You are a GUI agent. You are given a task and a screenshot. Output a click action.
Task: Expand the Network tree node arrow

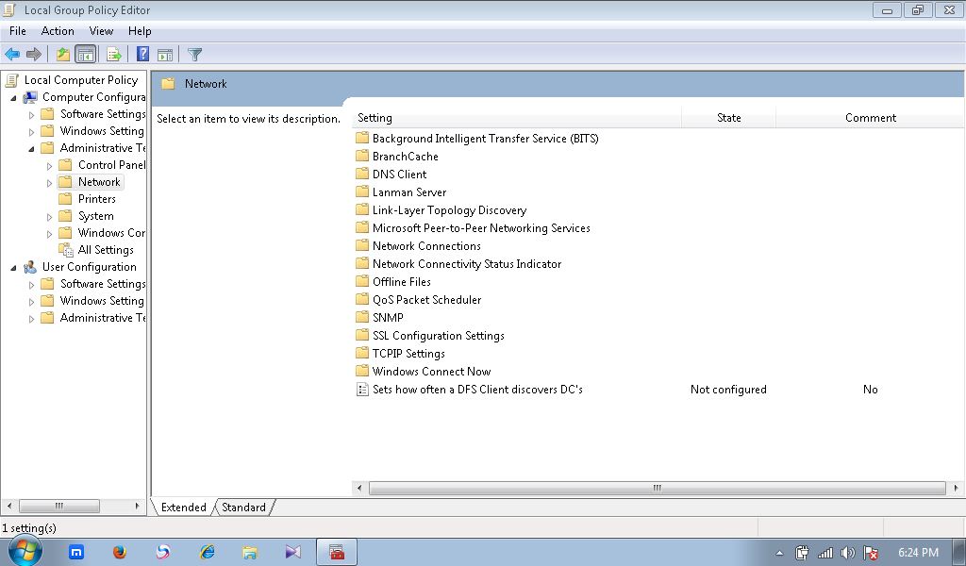tap(49, 183)
